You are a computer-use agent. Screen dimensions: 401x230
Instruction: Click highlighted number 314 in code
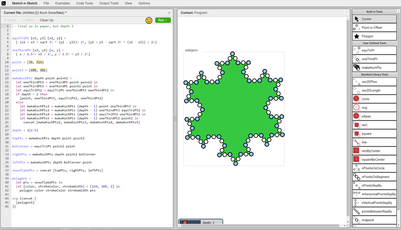tap(39, 62)
